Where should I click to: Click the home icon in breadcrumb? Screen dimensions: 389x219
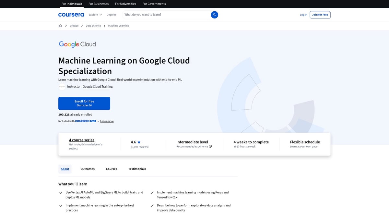tap(60, 26)
